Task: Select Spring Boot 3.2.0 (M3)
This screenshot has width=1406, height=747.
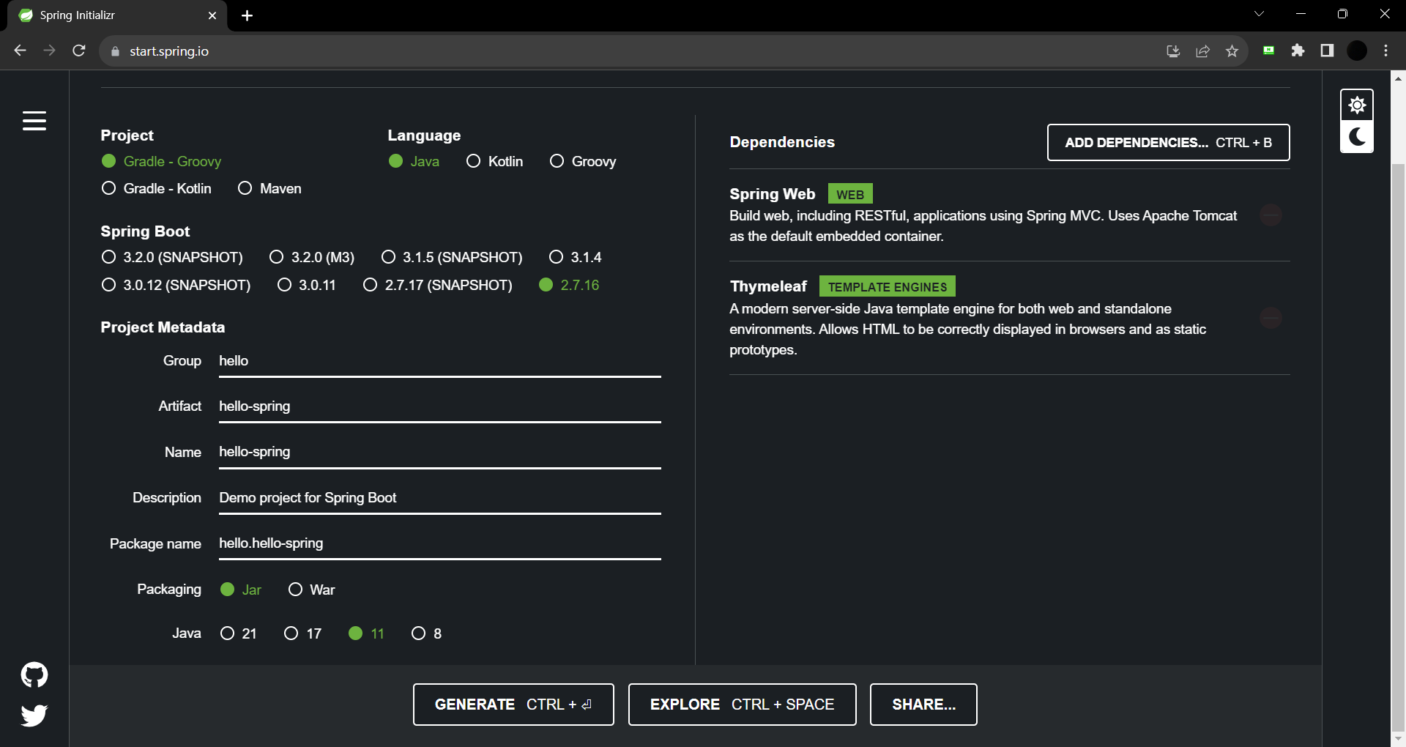Action: [312, 257]
